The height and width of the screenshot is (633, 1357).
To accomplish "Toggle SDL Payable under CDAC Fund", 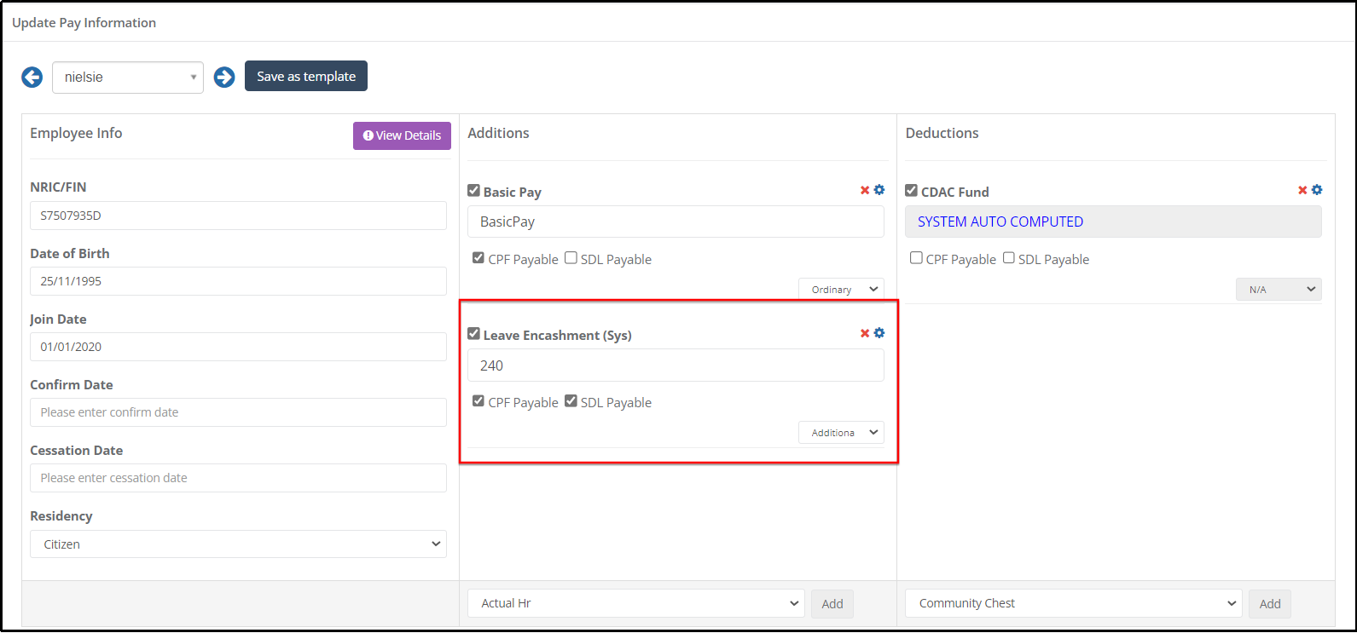I will point(1008,257).
